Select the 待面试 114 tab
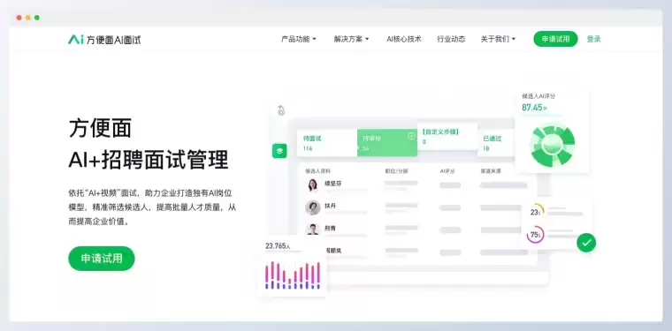 327,143
